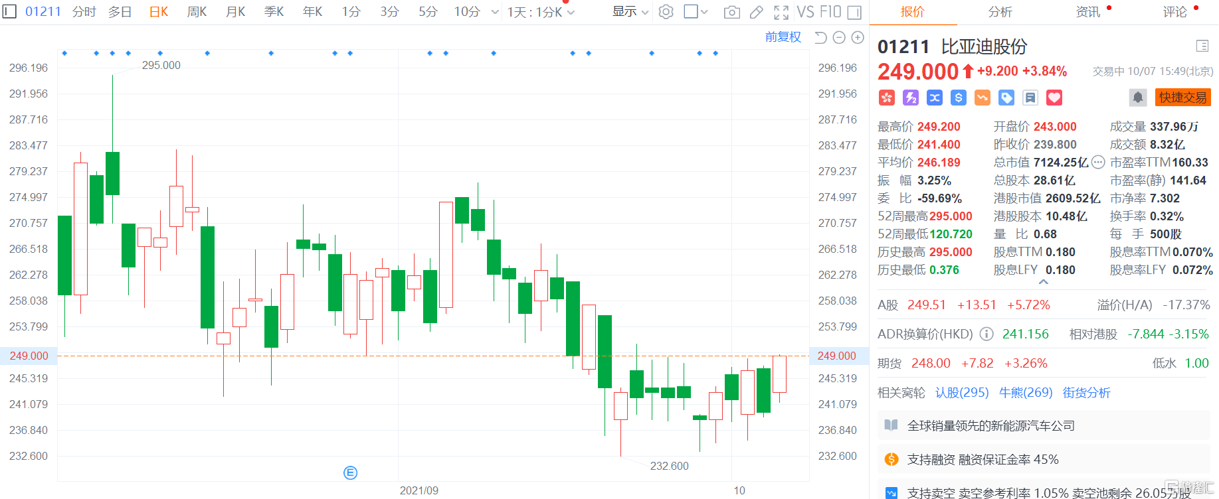Image resolution: width=1219 pixels, height=499 pixels.
Task: Click the 249.000 current price label on axis
Action: tap(29, 356)
